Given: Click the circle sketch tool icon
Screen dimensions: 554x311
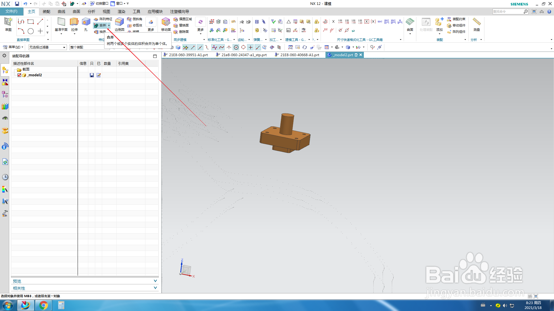Looking at the screenshot, I should point(31,31).
